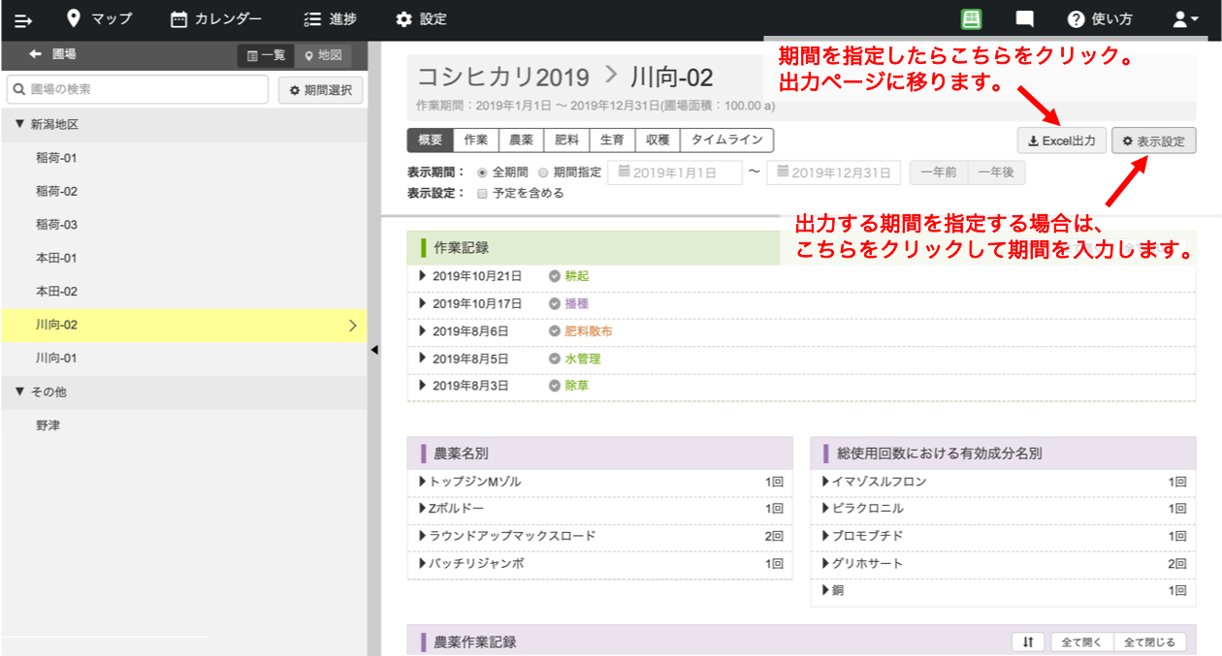Open the カレンダー menu

click(x=216, y=19)
